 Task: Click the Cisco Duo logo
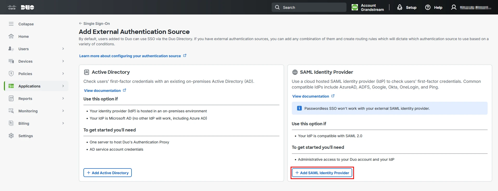21,7
